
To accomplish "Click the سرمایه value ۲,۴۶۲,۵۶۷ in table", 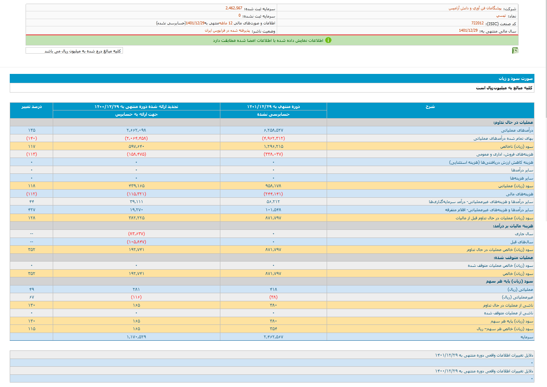I will pyautogui.click(x=273, y=337).
